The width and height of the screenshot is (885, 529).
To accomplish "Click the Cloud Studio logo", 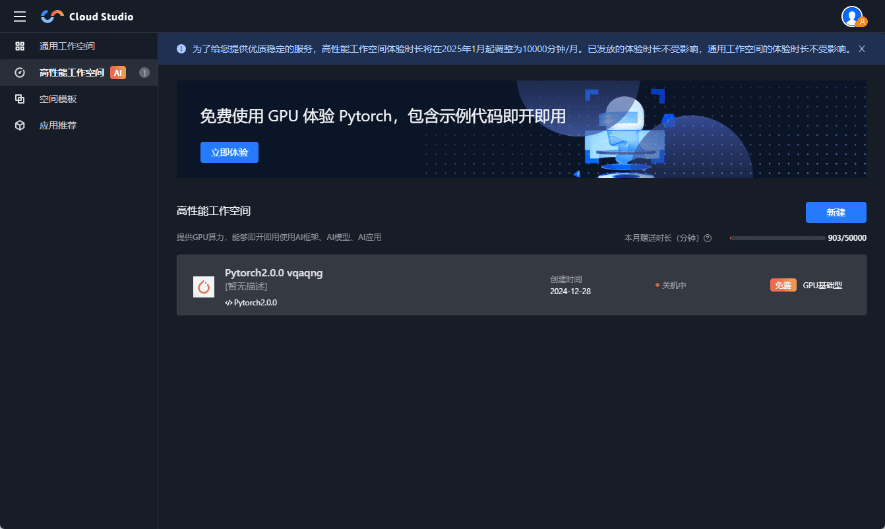I will (87, 16).
